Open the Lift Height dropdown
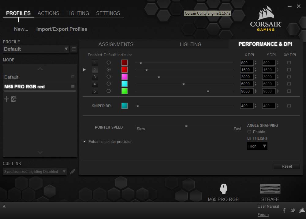This screenshot has height=219, width=306. (x=257, y=146)
